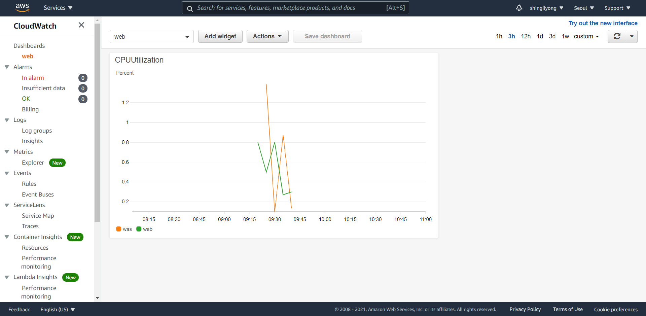Toggle the green web legend swatch
Image resolution: width=646 pixels, height=316 pixels.
139,229
